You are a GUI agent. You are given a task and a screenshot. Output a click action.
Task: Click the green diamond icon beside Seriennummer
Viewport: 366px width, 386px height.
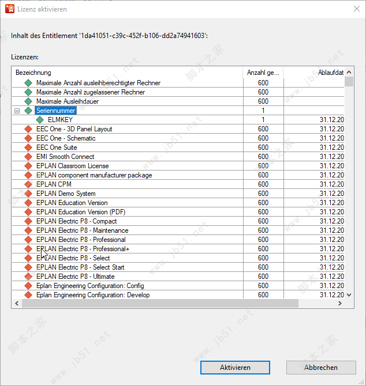coord(28,111)
